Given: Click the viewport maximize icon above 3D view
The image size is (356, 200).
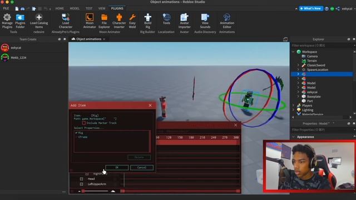Looking at the screenshot, I should point(285,39).
